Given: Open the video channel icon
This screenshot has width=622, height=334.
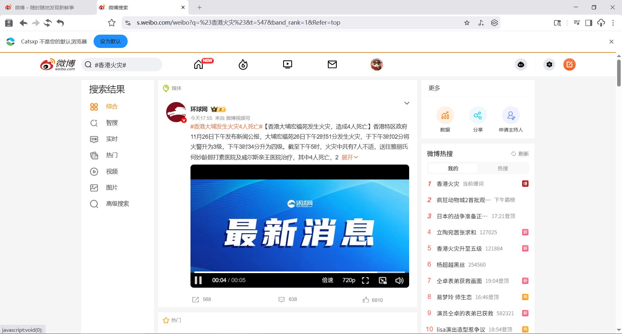Looking at the screenshot, I should click(287, 64).
